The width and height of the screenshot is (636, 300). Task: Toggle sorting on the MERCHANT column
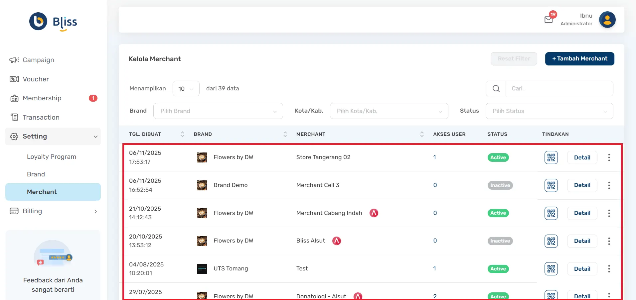click(422, 134)
